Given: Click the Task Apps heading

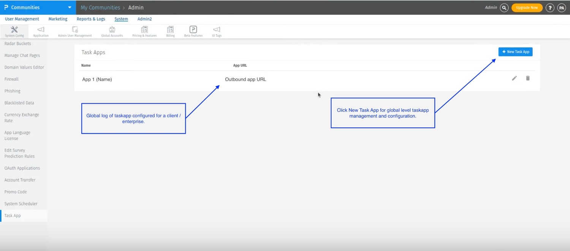Looking at the screenshot, I should coord(93,52).
